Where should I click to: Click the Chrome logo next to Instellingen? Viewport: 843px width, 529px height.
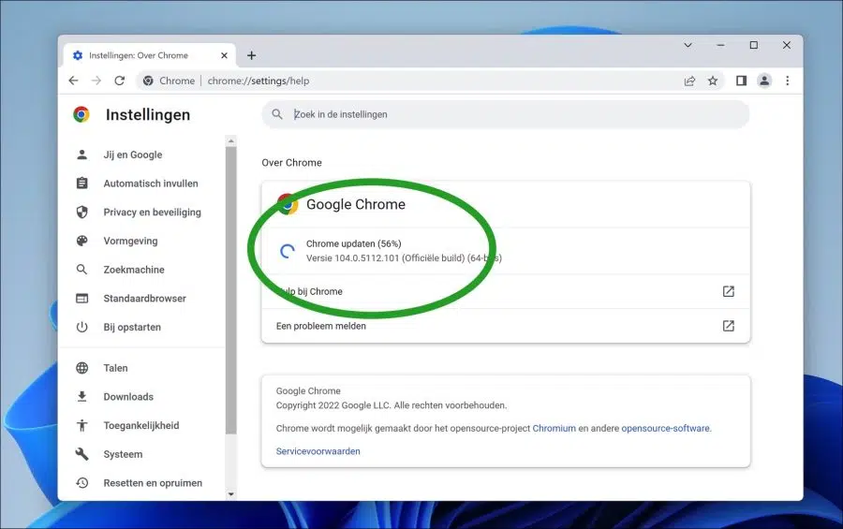tap(81, 114)
